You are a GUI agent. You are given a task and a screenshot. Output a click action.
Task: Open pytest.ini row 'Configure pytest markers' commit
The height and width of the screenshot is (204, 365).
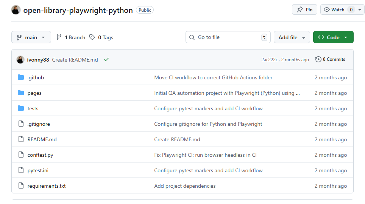[208, 170]
